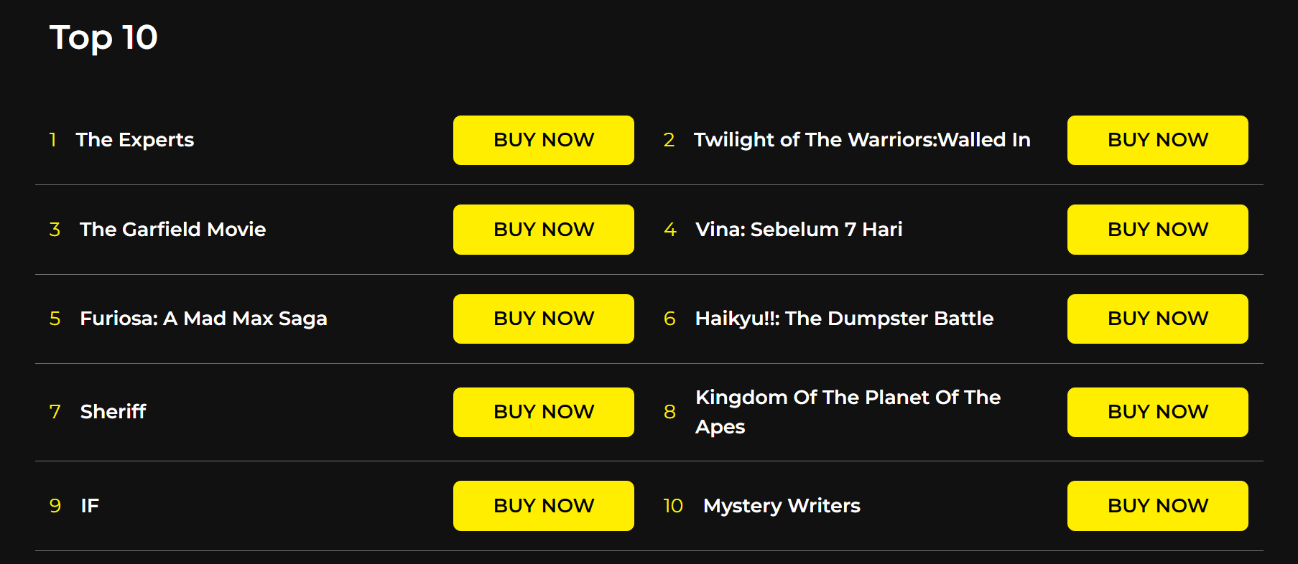
Task: Buy tickets for The Experts
Action: (x=543, y=140)
